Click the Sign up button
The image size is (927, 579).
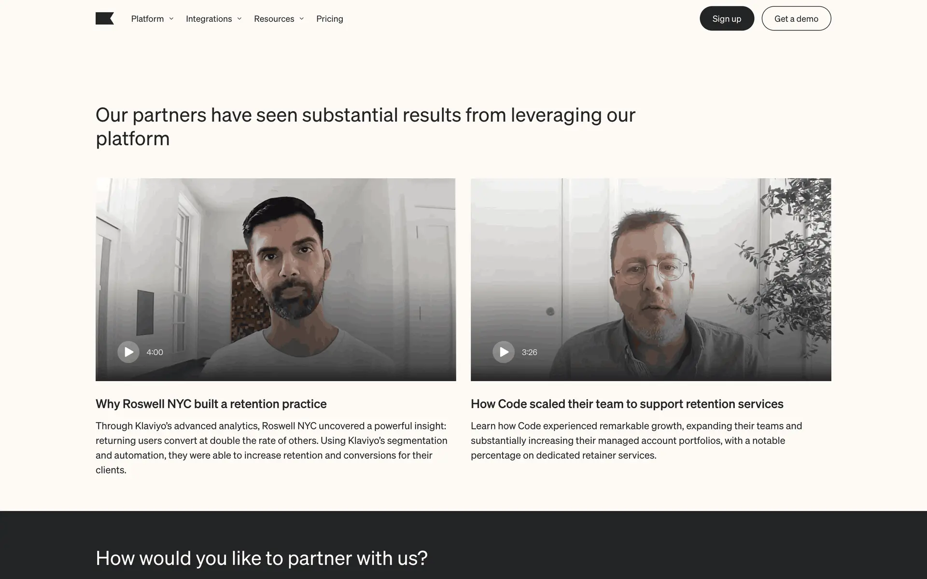click(727, 18)
